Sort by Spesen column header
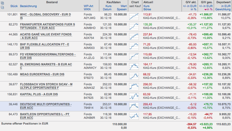The width and height of the screenshot is (232, 131). (x=121, y=9)
